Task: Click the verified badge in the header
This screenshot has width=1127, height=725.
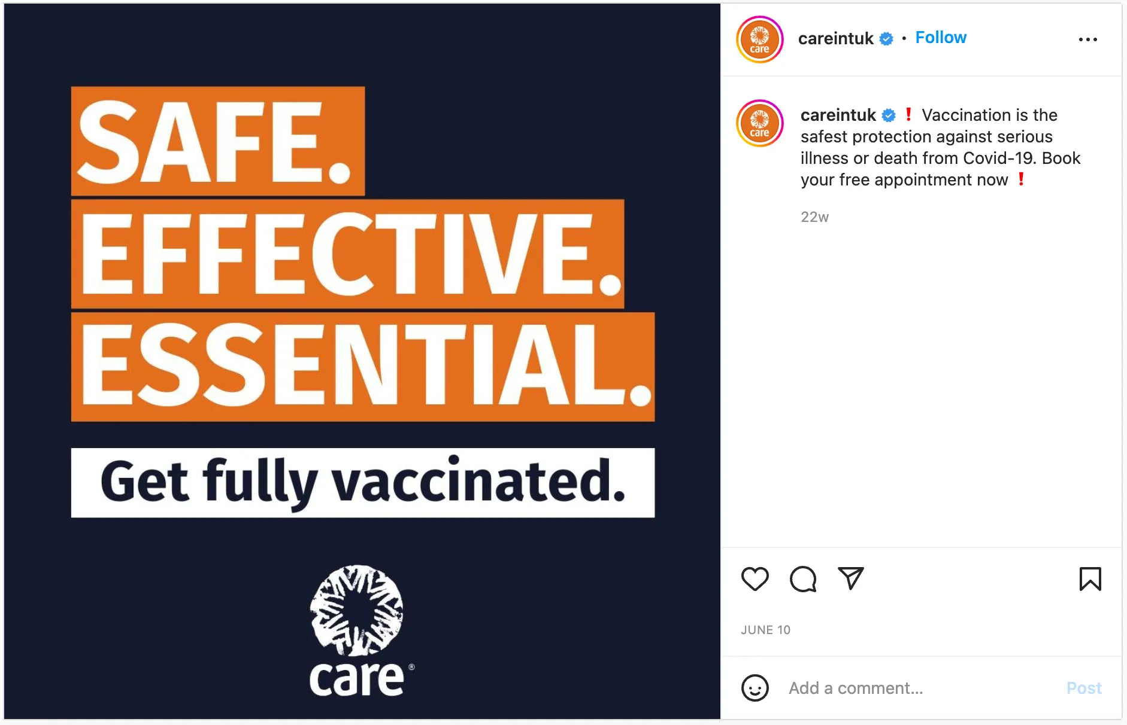Action: pos(886,39)
